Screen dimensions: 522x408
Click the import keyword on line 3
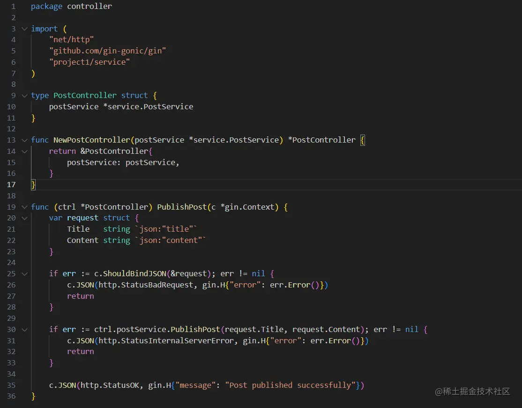point(44,29)
